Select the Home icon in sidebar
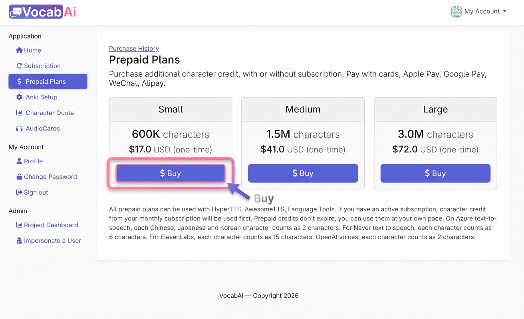 [x=18, y=50]
